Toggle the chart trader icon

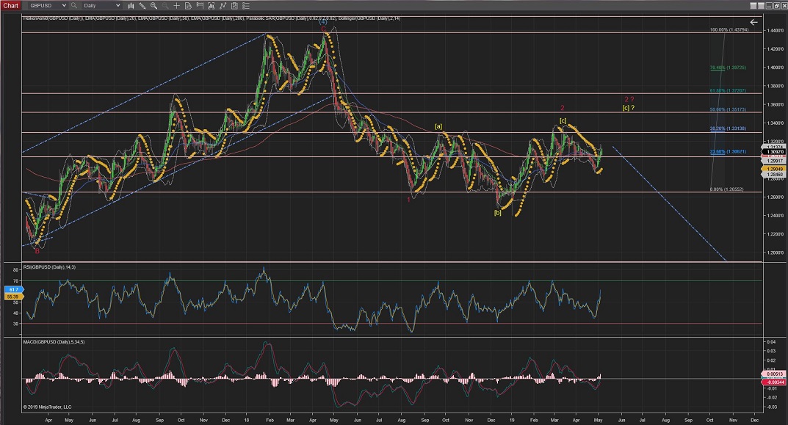point(200,6)
